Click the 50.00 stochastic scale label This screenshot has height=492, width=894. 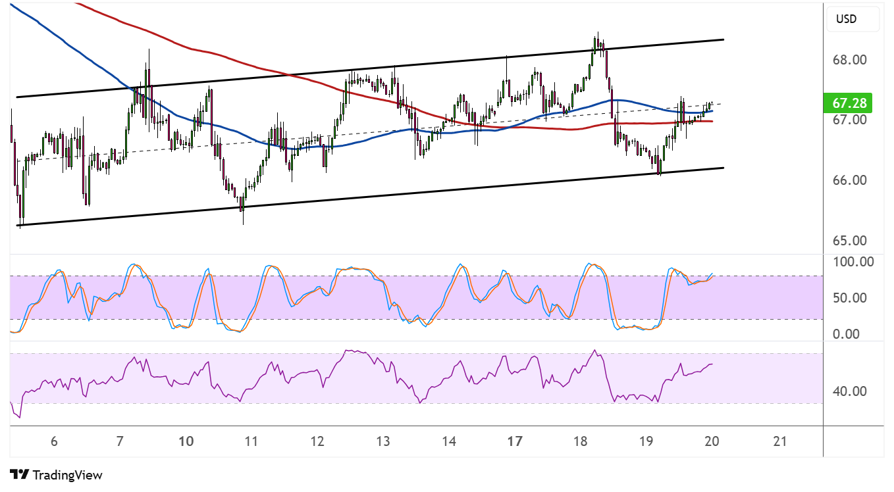849,297
